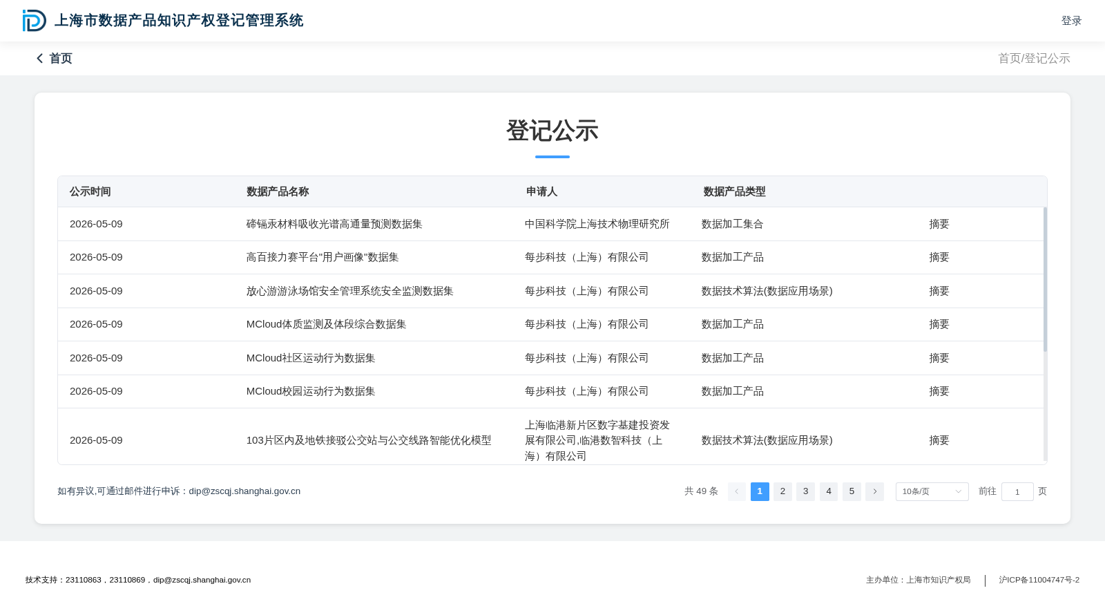Viewport: 1105px width, 595px height.
Task: Open 摘要 for 高百接力赛平台"用户画像"数据集
Action: tap(939, 257)
